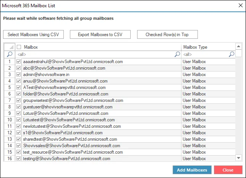Uncheck the aaaatestrahul mailbox checkbox

18,62
